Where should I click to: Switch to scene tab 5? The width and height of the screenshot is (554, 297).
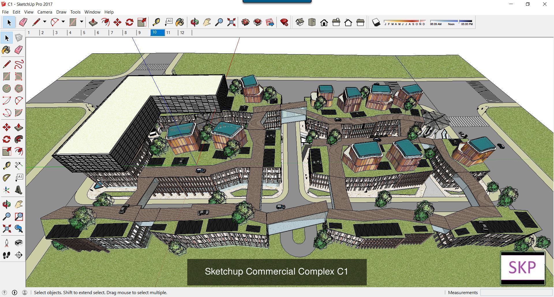tap(88, 33)
